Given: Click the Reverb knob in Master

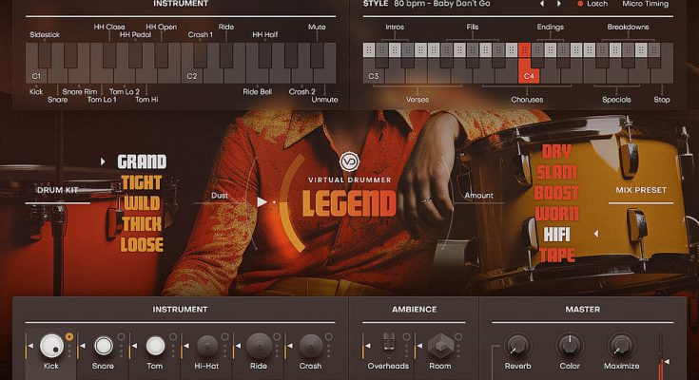Looking at the screenshot, I should 517,345.
